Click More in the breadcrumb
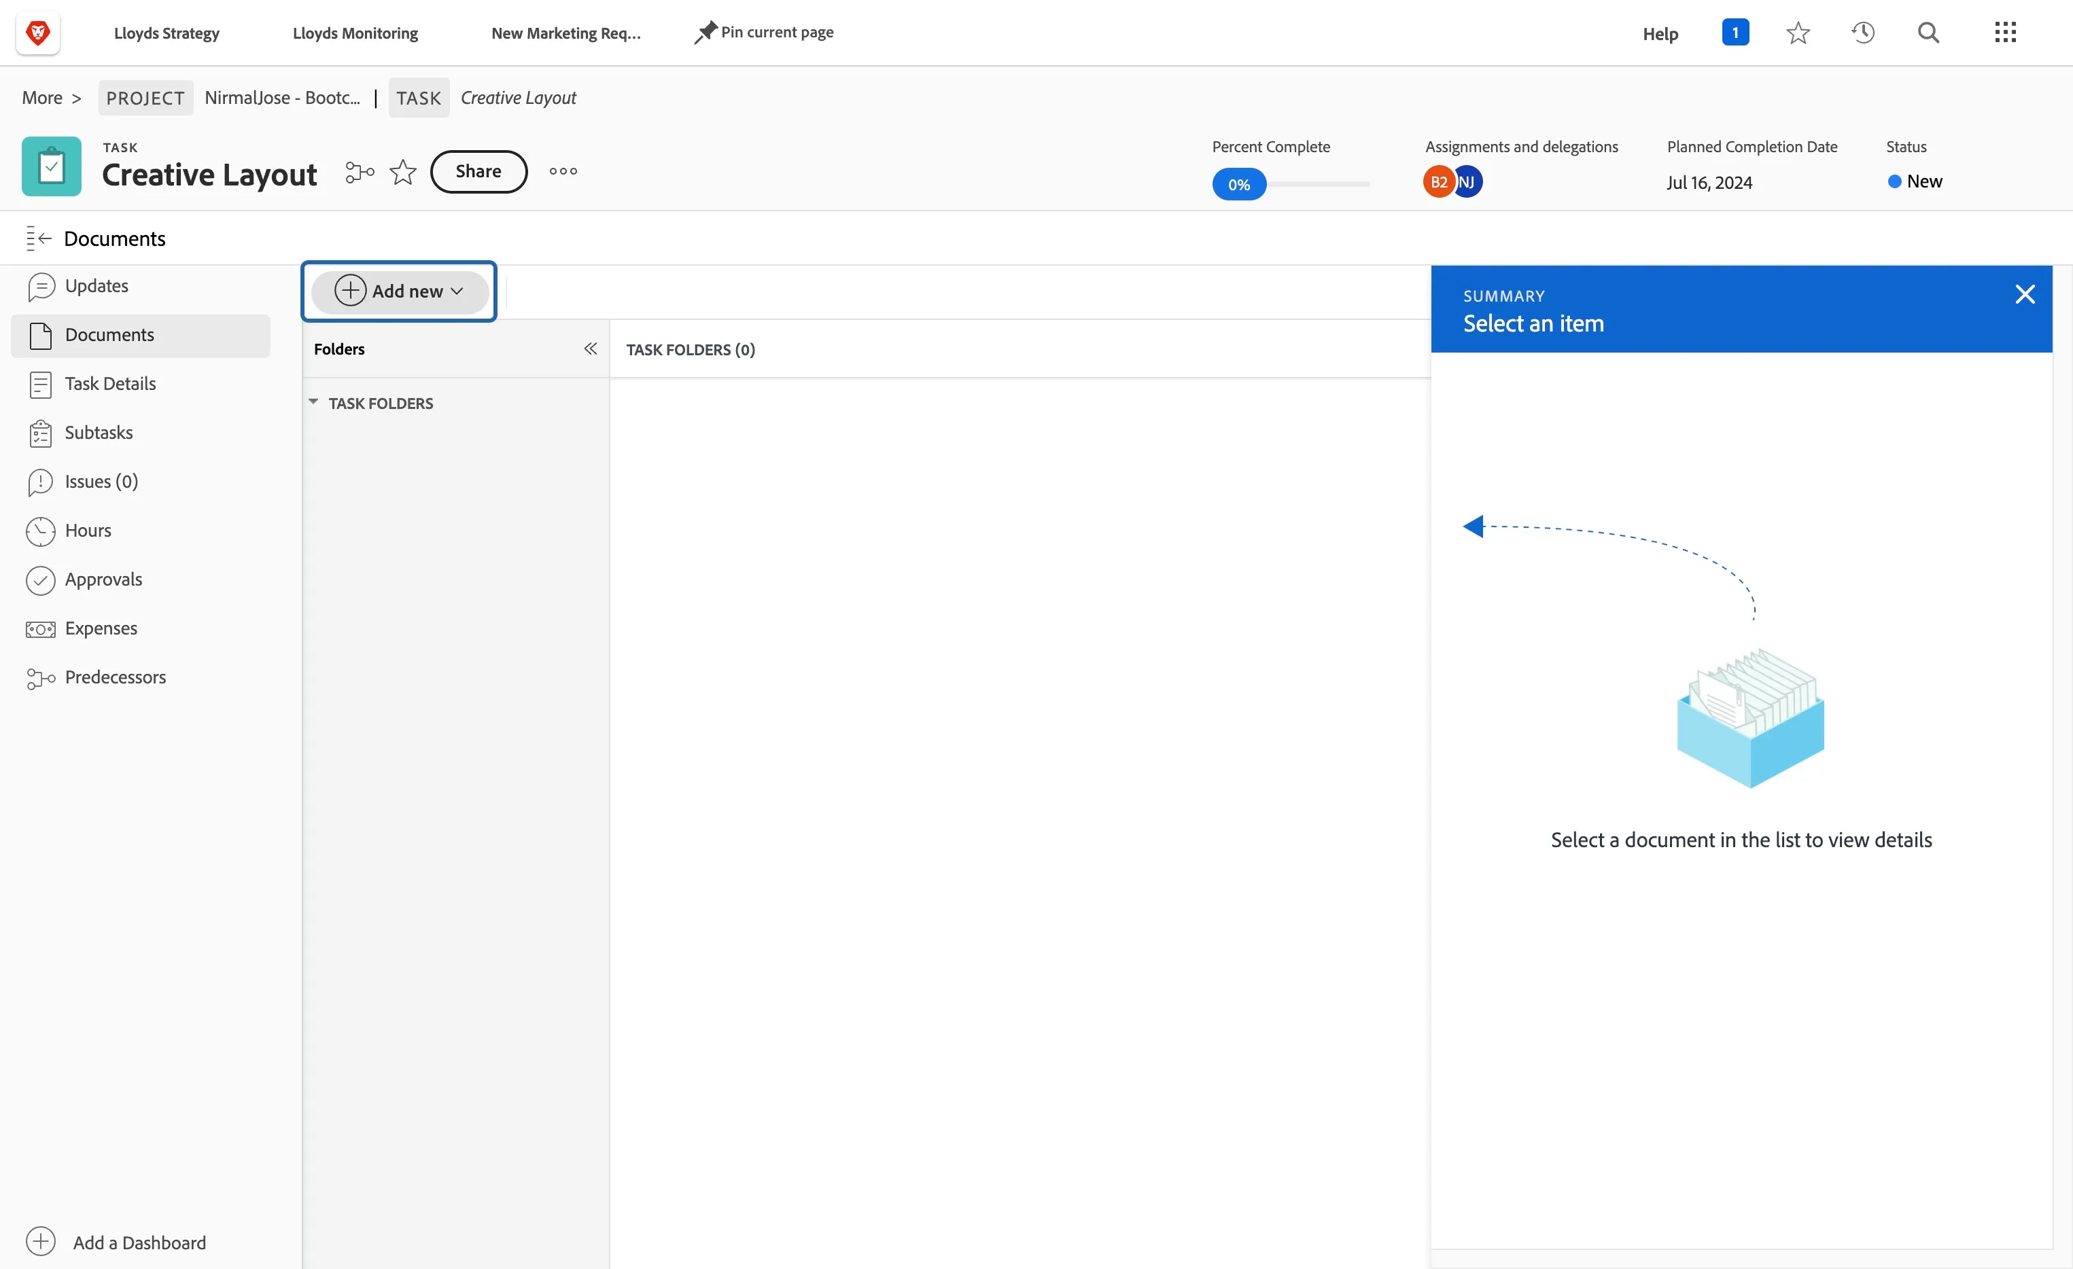The width and height of the screenshot is (2073, 1269). (x=42, y=98)
